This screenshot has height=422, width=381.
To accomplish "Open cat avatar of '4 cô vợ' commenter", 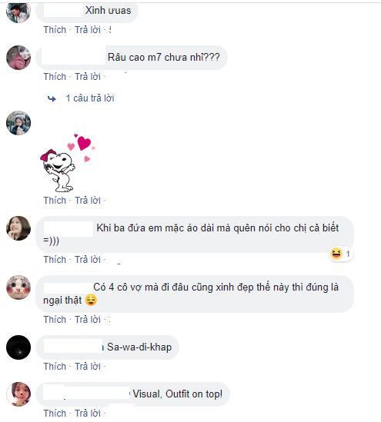I will (x=18, y=287).
